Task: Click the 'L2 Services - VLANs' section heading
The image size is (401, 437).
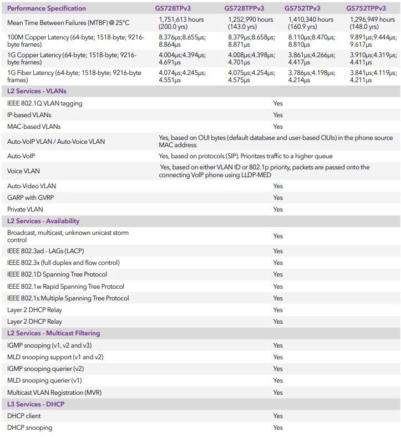Action: point(37,91)
